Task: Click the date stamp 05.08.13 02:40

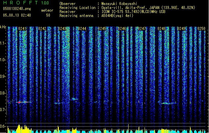Action: [17, 15]
